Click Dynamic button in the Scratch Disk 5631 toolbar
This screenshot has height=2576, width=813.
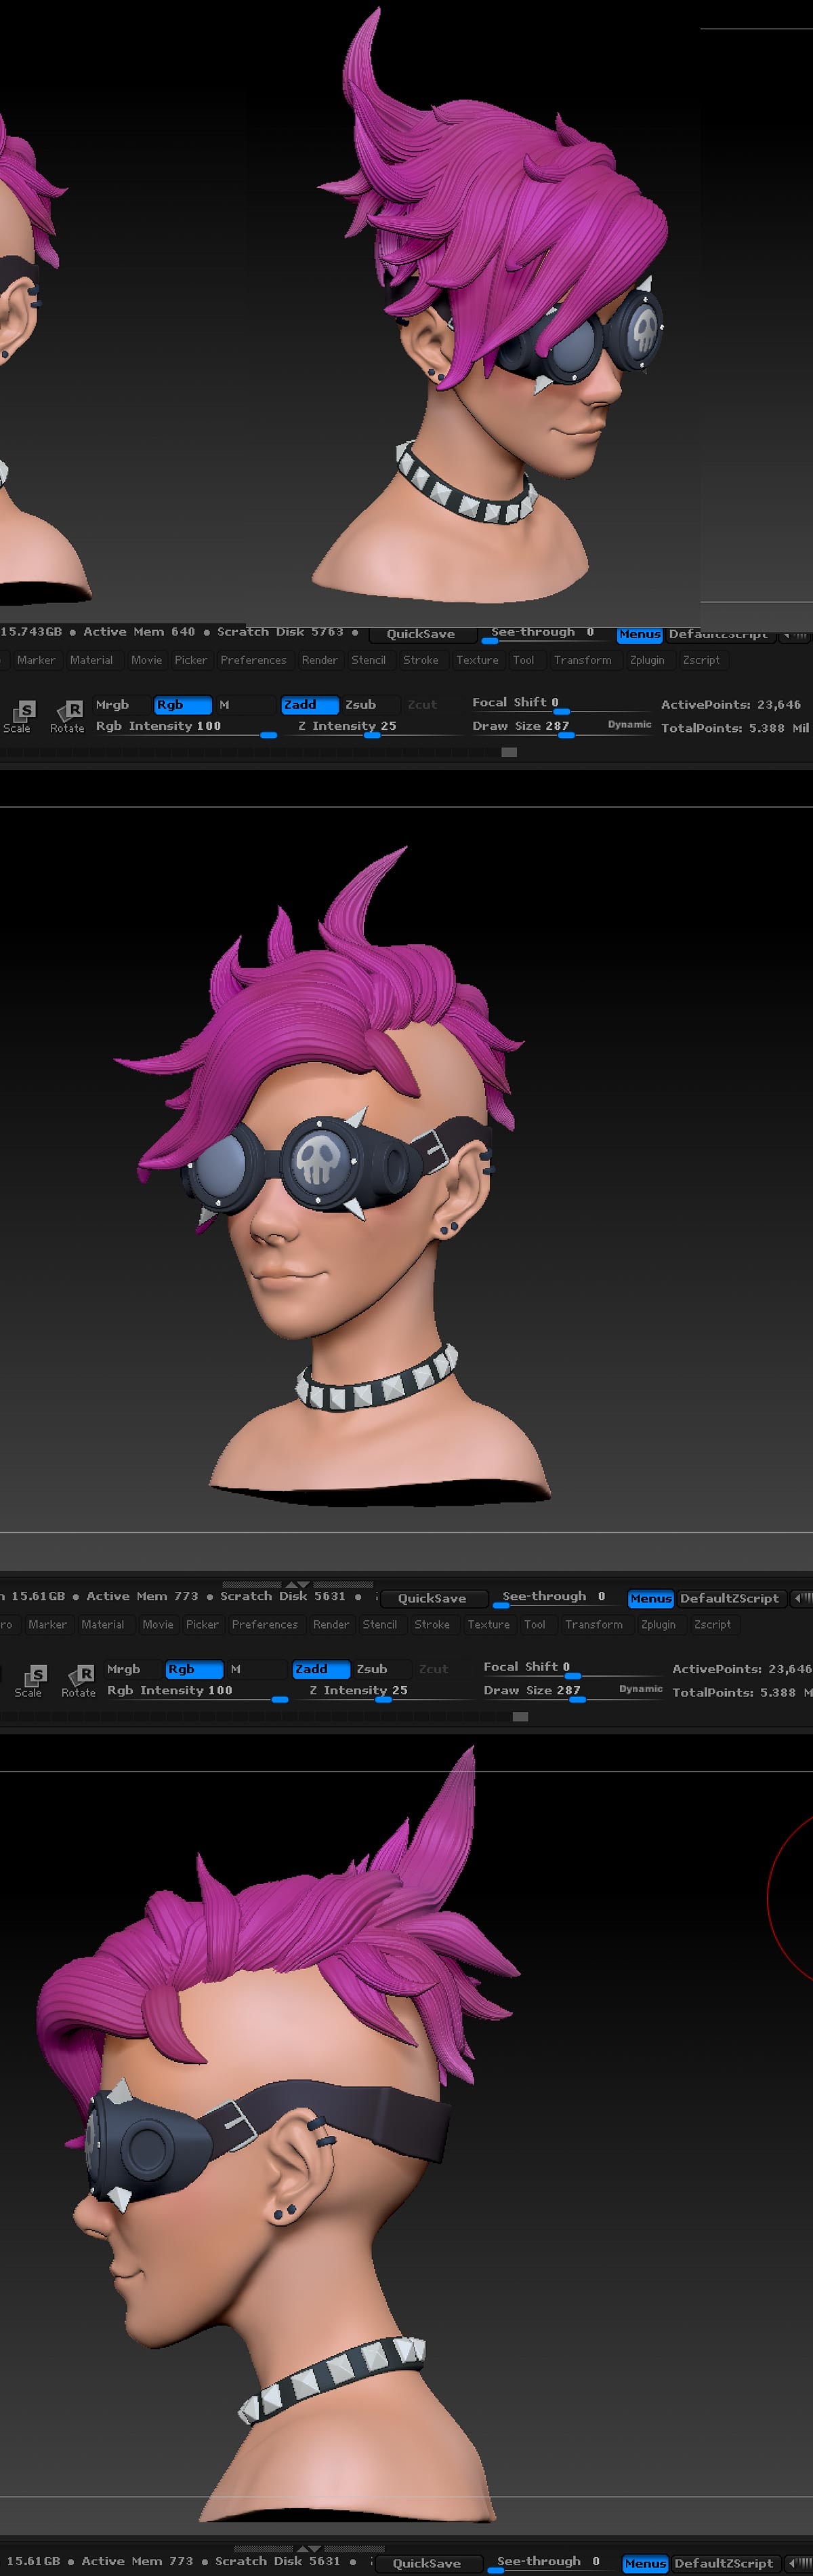click(640, 1689)
